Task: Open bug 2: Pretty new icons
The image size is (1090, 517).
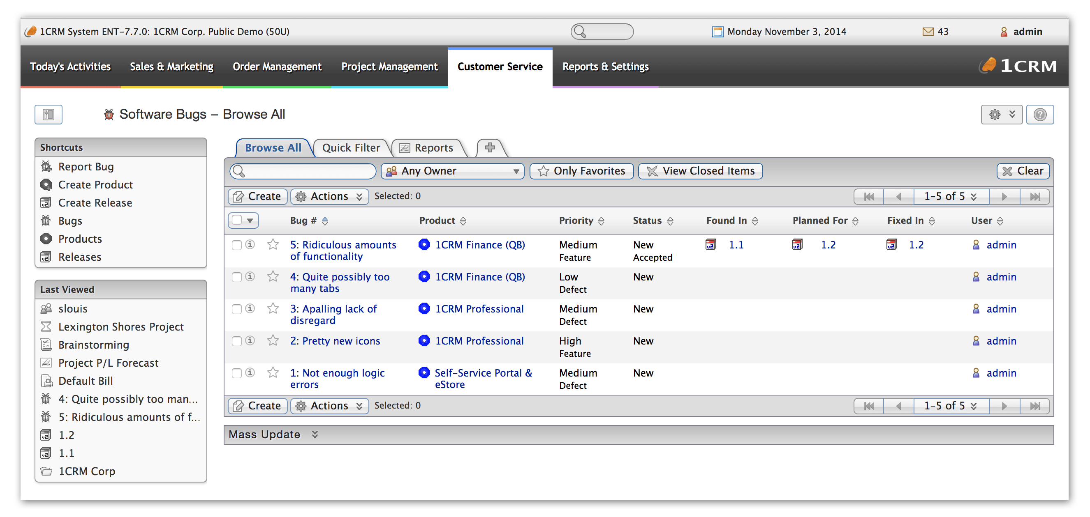Action: click(x=335, y=341)
